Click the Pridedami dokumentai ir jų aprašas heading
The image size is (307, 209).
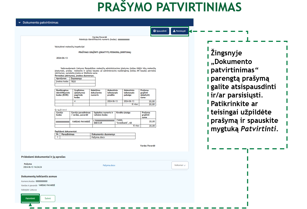click(x=43, y=157)
